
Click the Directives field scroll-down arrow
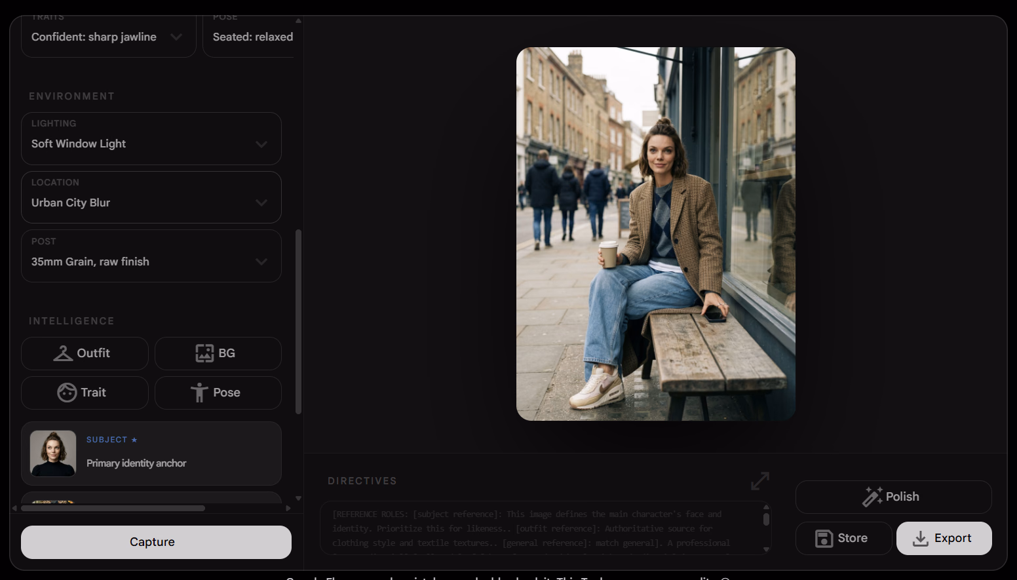(x=766, y=549)
